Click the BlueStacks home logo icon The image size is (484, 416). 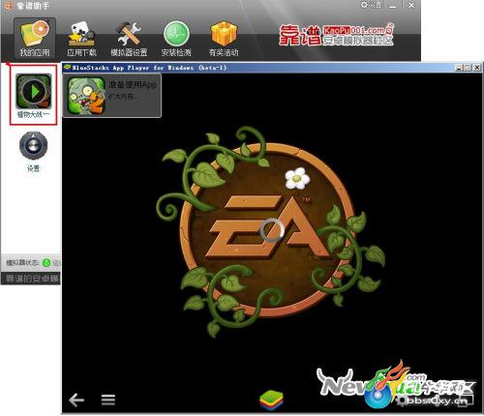pyautogui.click(x=271, y=401)
